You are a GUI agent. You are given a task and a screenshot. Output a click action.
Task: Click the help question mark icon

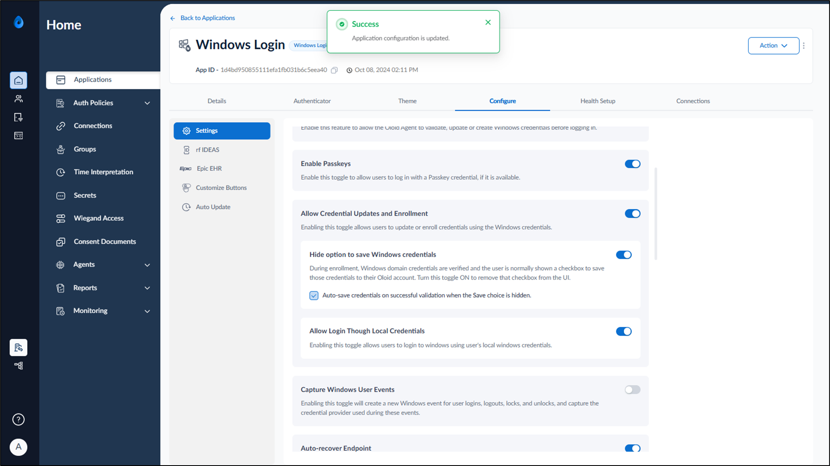[x=19, y=420]
